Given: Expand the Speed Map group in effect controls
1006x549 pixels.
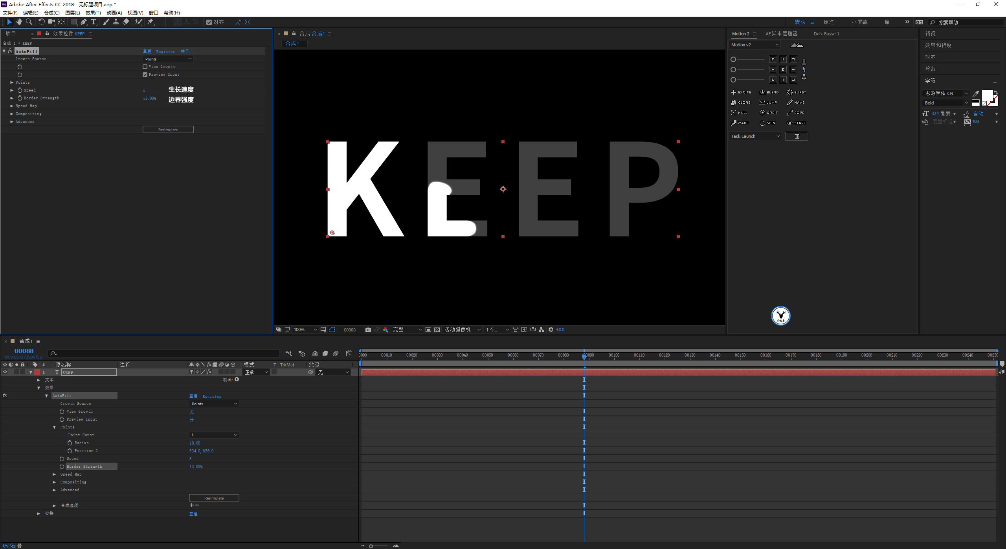Looking at the screenshot, I should 12,106.
